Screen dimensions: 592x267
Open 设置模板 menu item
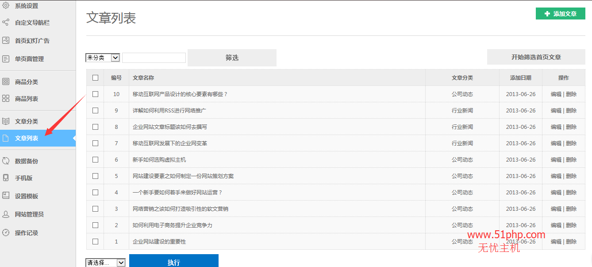27,196
